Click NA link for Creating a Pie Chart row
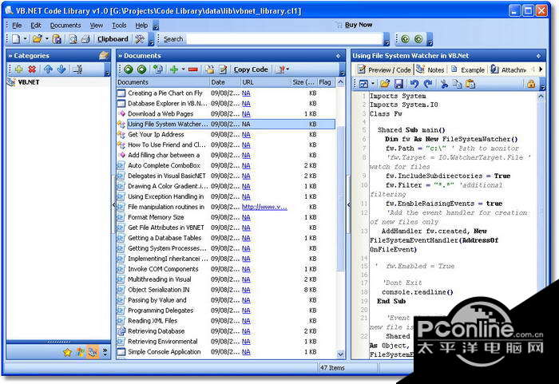The width and height of the screenshot is (559, 384). (246, 93)
